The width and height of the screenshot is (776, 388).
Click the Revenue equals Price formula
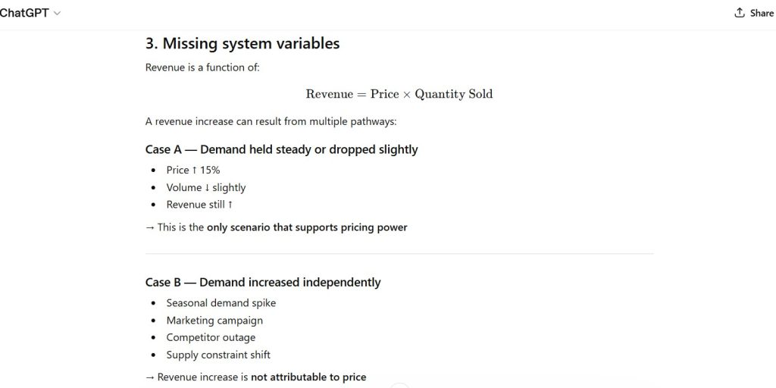click(399, 94)
